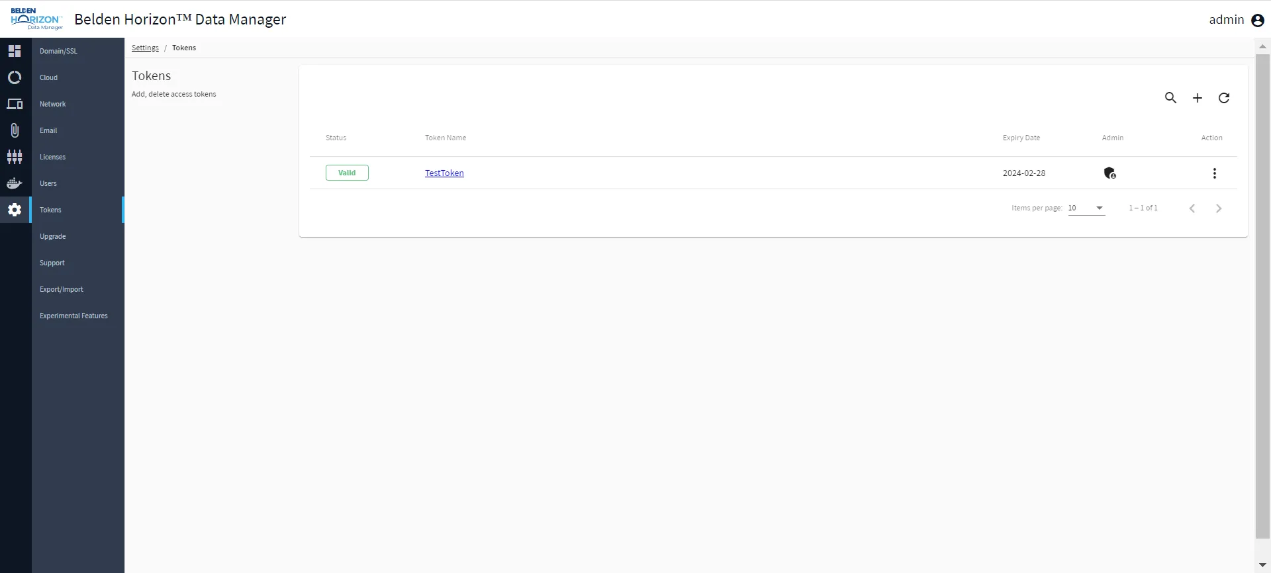The width and height of the screenshot is (1271, 573).
Task: Click the page scrollbar down arrow
Action: tap(1262, 566)
